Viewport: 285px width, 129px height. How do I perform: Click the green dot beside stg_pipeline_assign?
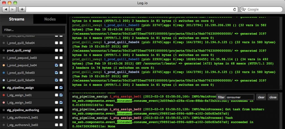(x=4, y=88)
